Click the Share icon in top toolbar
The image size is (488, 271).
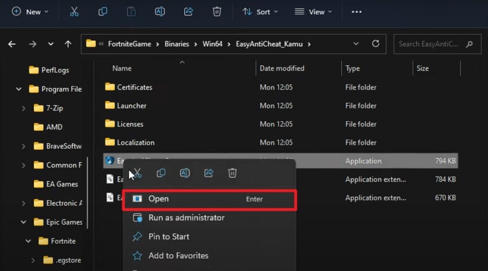coord(188,12)
